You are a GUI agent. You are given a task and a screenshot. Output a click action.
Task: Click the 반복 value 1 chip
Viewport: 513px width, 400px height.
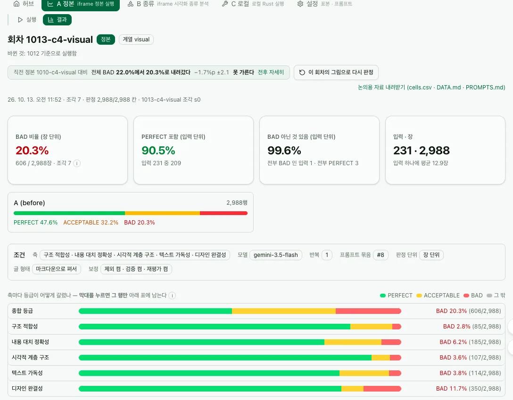327,255
